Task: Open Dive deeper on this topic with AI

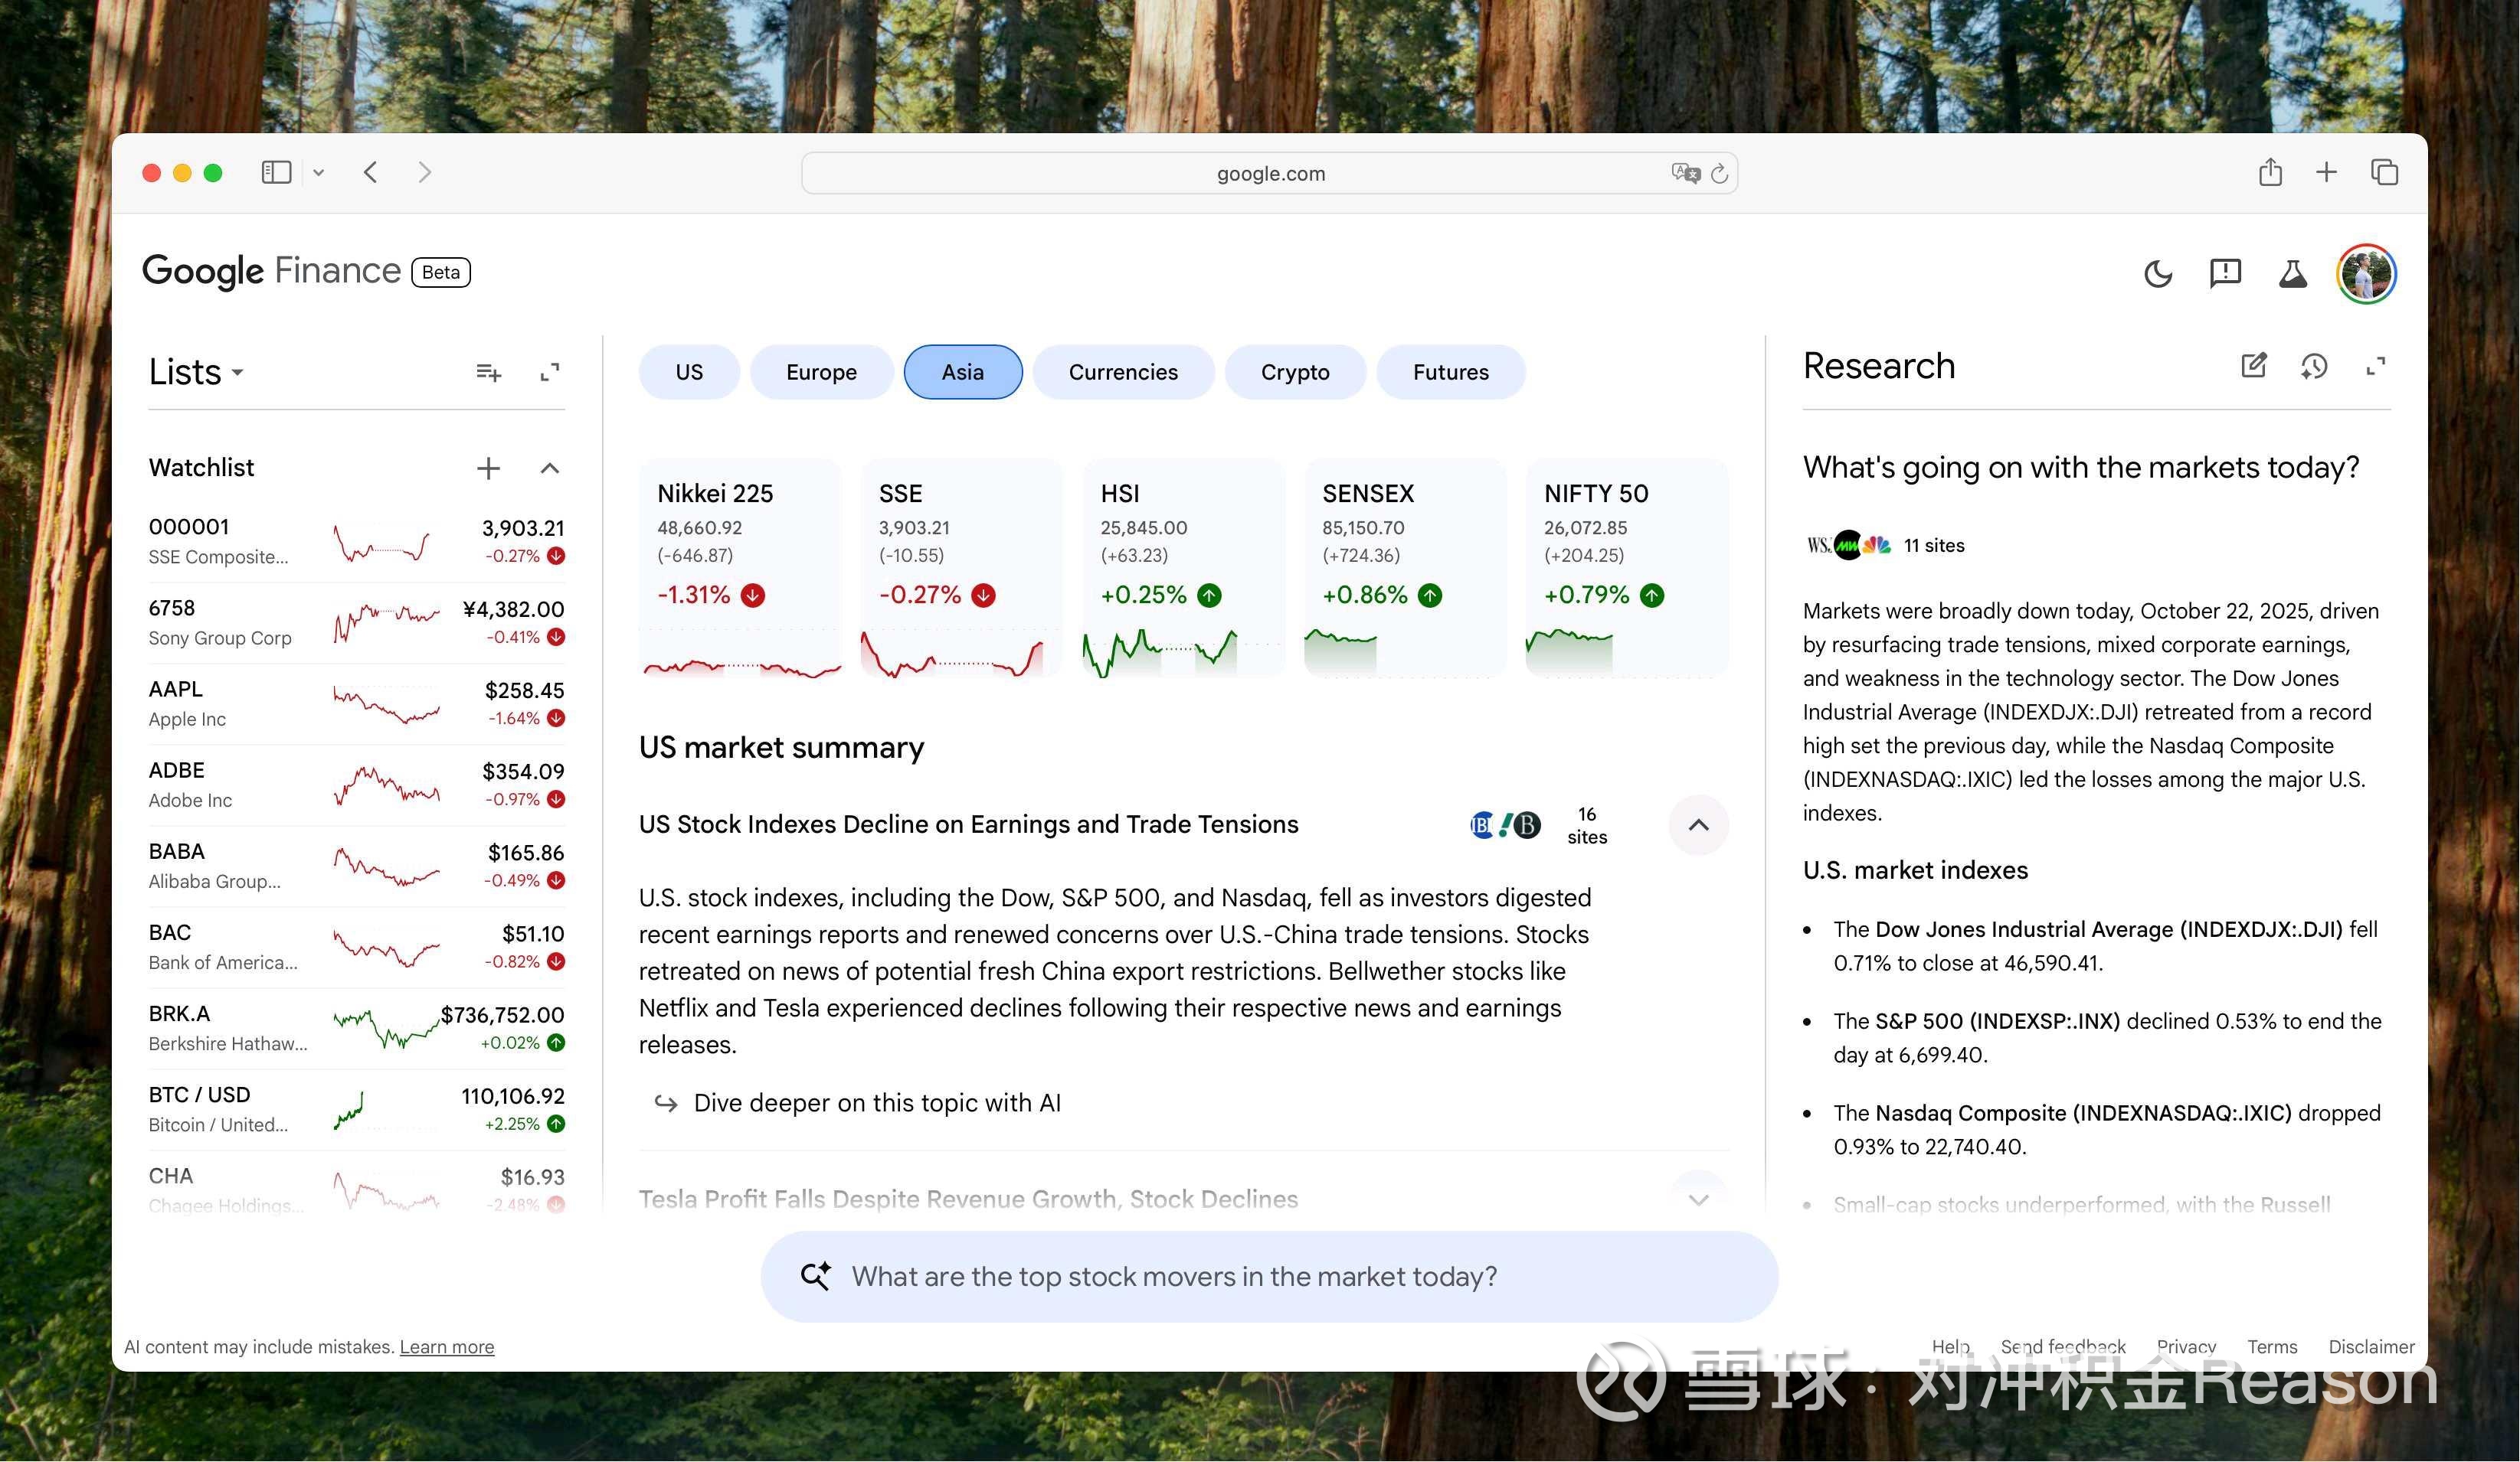Action: tap(877, 1102)
